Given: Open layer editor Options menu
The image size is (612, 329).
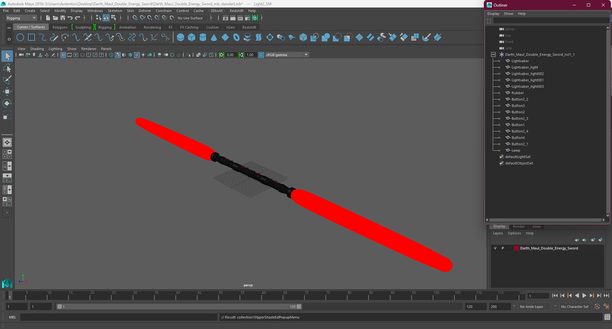Looking at the screenshot, I should [514, 233].
